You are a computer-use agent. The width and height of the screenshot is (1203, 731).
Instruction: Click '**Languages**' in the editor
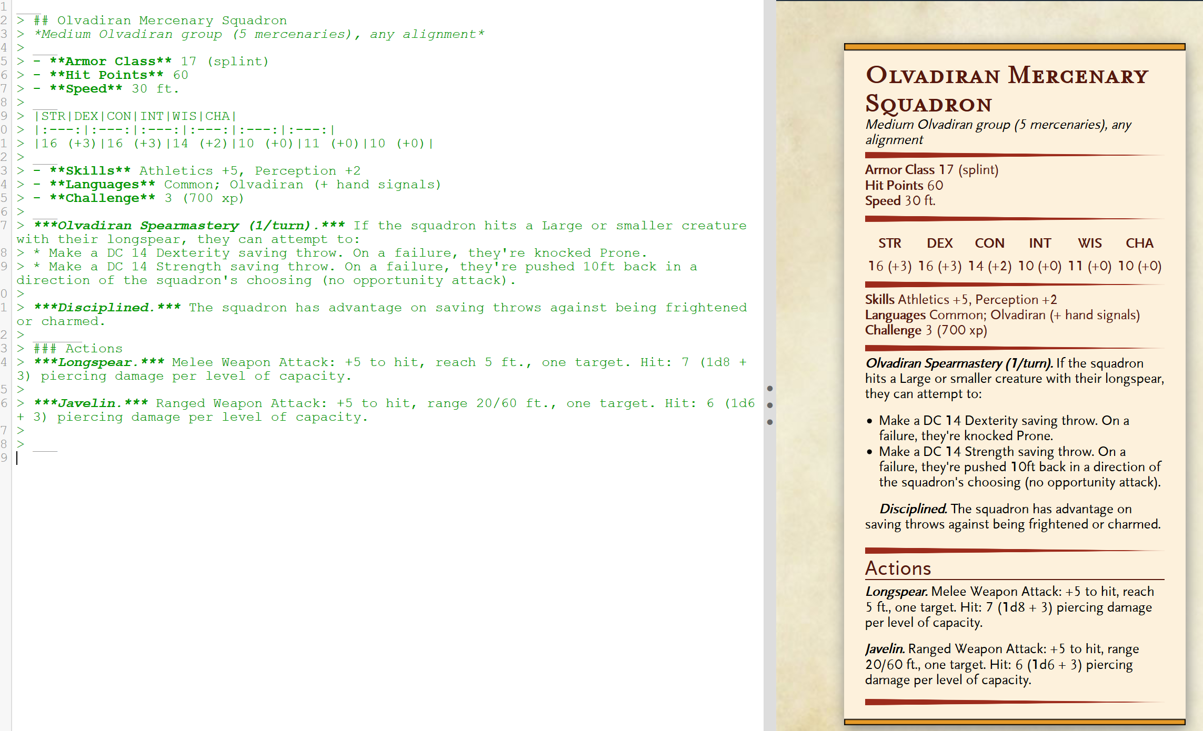click(102, 185)
